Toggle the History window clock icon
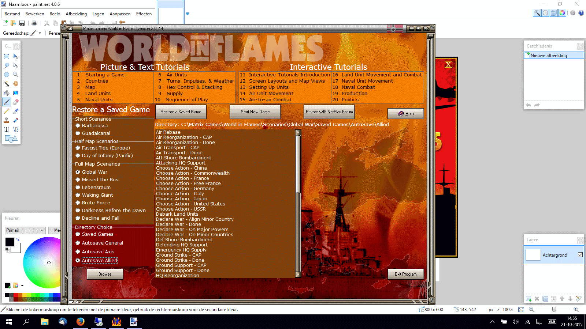The image size is (586, 329). coord(545,13)
